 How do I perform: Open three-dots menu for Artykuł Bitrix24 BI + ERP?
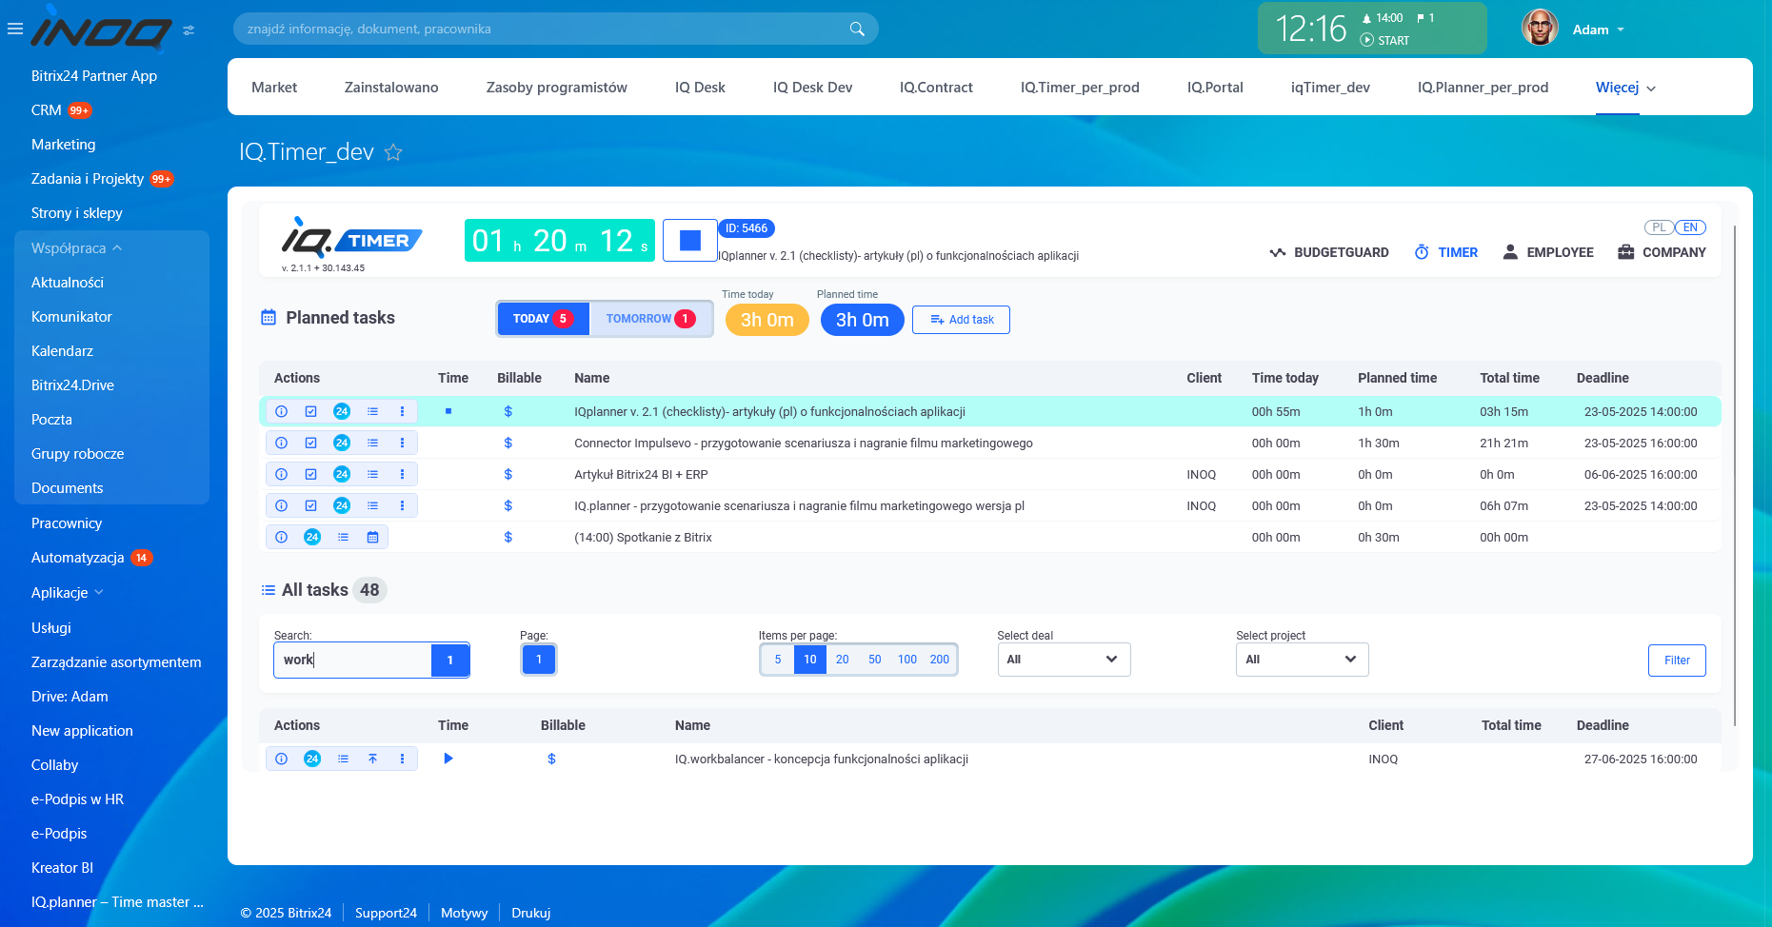pyautogui.click(x=403, y=475)
